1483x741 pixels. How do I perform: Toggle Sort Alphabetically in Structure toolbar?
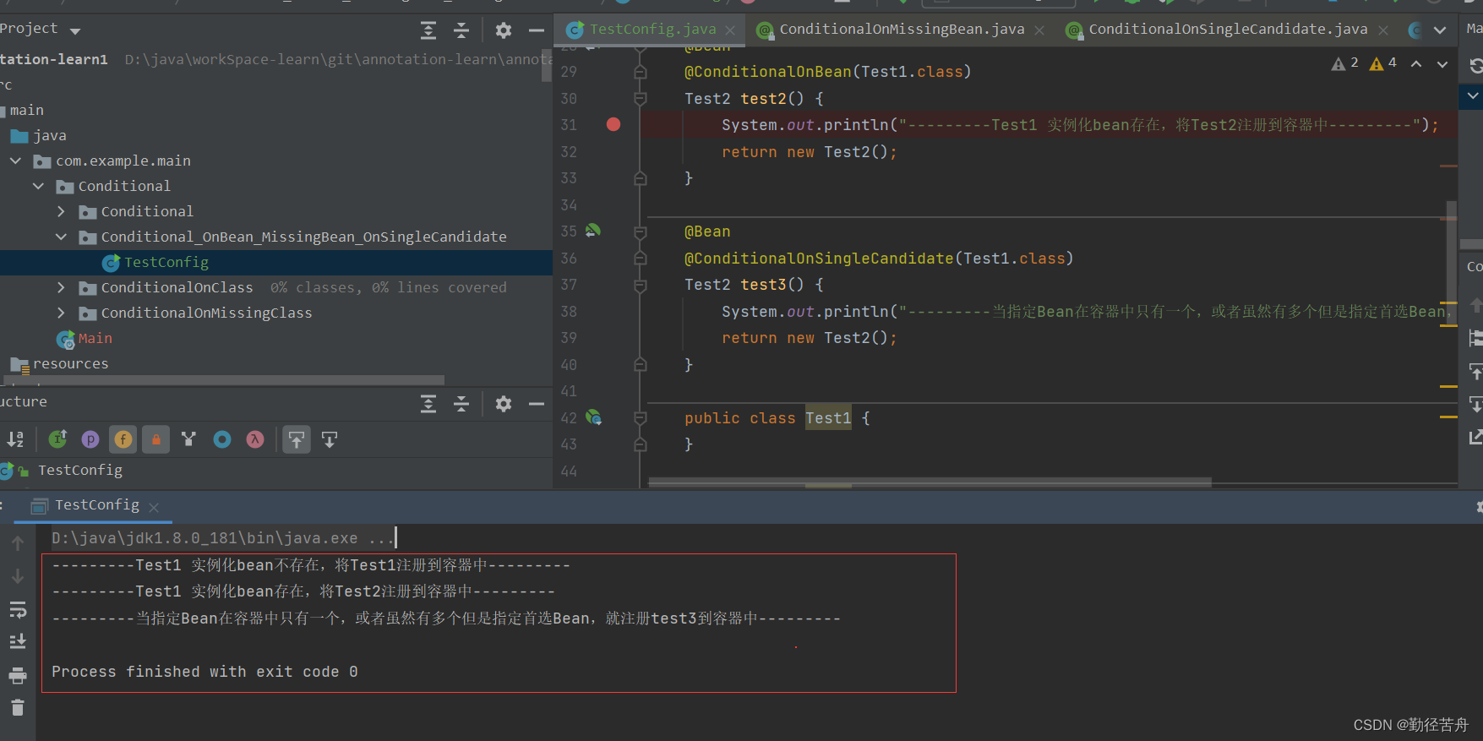click(15, 439)
